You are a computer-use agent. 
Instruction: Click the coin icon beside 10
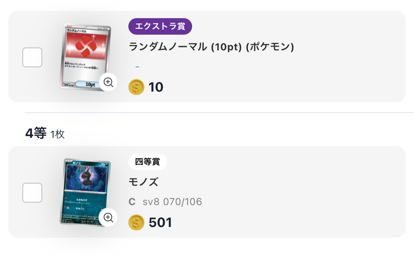tap(137, 87)
